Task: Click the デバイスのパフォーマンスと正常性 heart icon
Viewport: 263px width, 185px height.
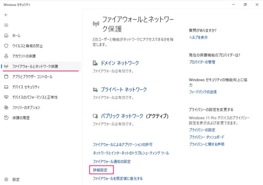Action: [6, 97]
